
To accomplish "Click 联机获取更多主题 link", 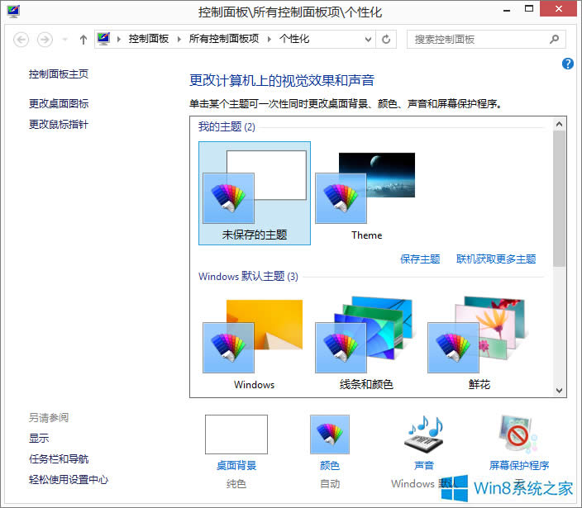I will 496,259.
